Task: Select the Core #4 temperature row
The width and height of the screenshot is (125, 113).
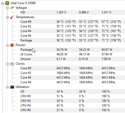Action: coord(72,31)
